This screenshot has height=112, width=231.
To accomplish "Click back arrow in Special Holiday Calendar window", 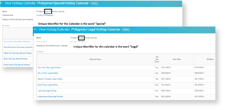I will point(2,3).
